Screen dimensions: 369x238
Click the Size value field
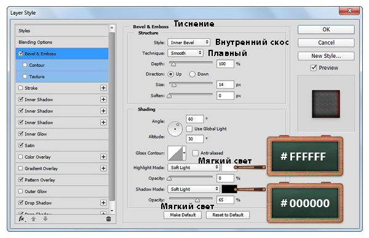click(225, 84)
